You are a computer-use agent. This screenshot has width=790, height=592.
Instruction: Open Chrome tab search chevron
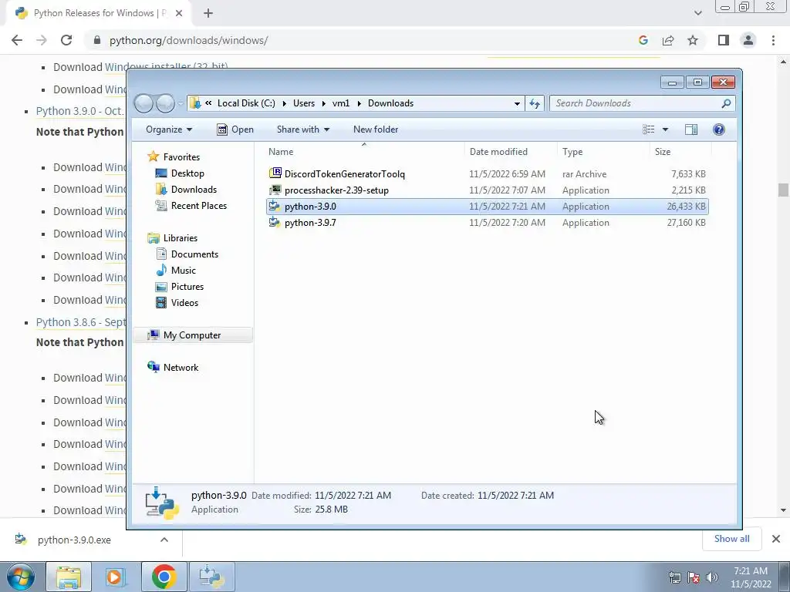click(x=697, y=13)
